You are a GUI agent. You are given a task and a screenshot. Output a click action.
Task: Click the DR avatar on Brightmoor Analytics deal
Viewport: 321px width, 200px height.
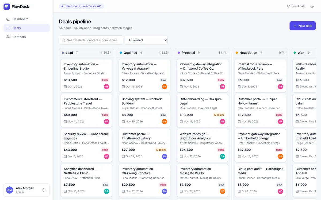click(x=223, y=157)
